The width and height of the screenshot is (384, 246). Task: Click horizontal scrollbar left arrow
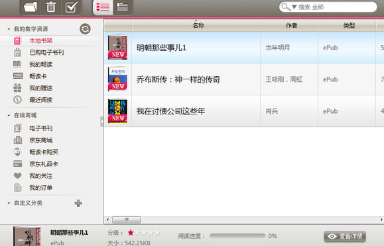click(x=107, y=220)
